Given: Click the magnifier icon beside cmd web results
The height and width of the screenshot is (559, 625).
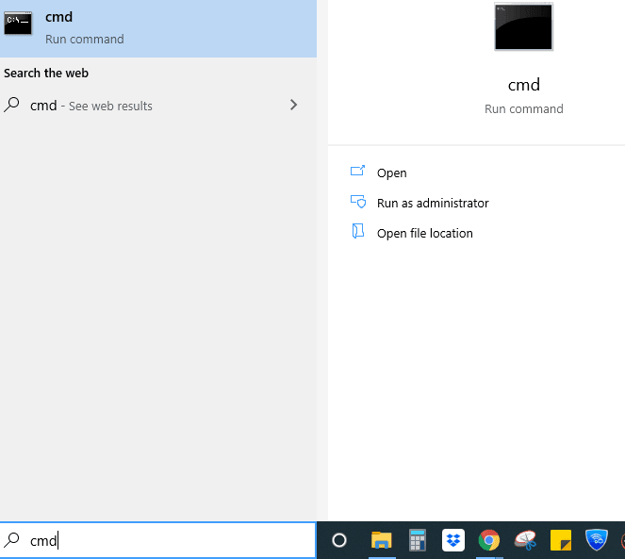Looking at the screenshot, I should 11,105.
